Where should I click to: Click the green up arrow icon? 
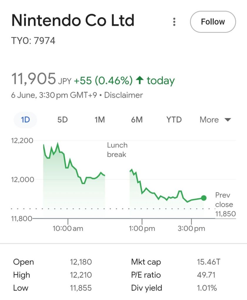[140, 80]
